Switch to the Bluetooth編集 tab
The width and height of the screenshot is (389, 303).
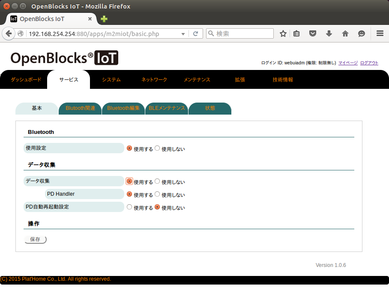[123, 109]
